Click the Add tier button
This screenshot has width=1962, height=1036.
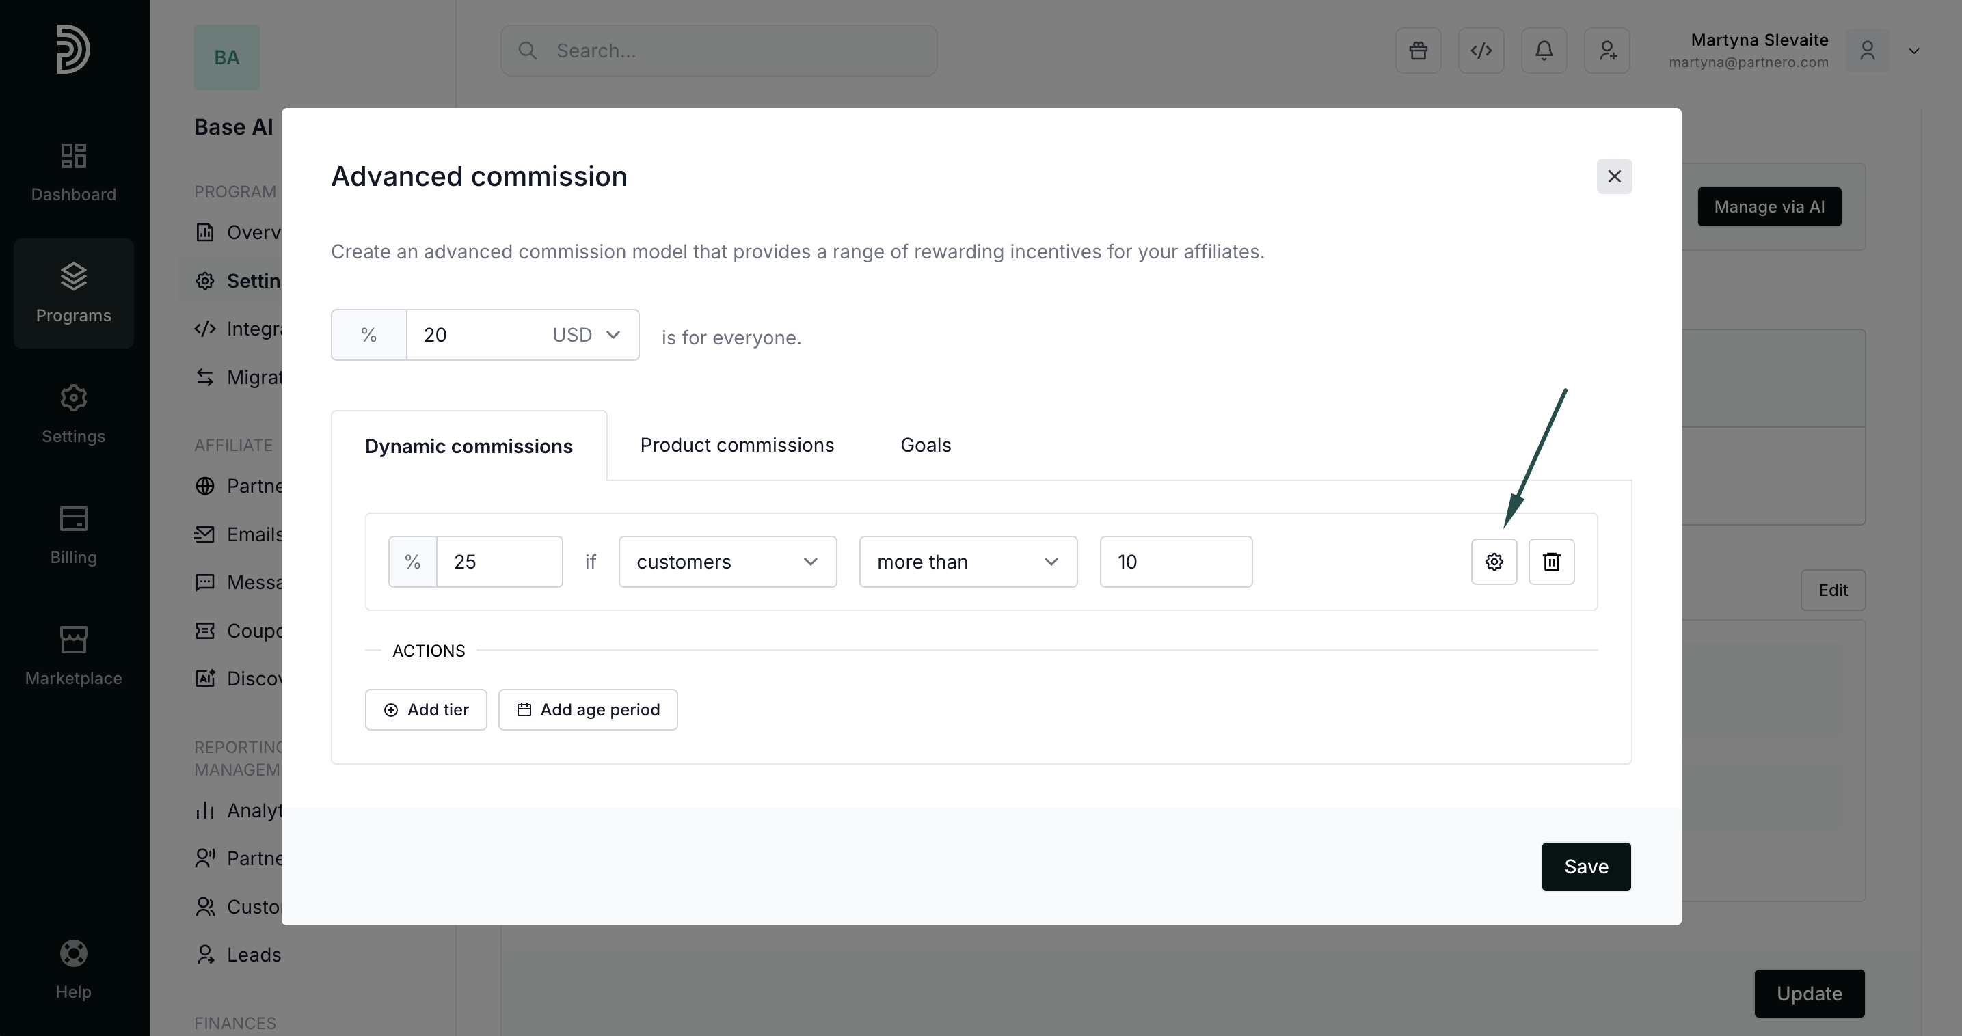426,709
